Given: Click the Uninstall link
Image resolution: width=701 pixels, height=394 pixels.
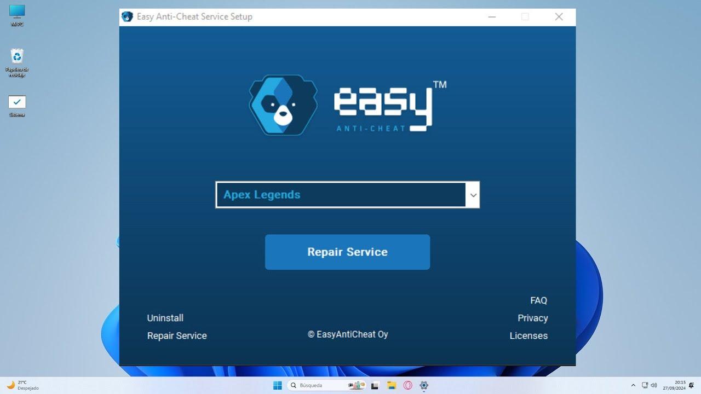Looking at the screenshot, I should pyautogui.click(x=165, y=318).
